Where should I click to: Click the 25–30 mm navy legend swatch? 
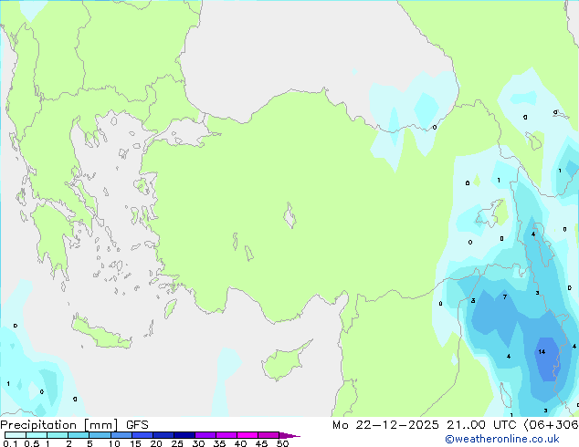tap(184, 435)
